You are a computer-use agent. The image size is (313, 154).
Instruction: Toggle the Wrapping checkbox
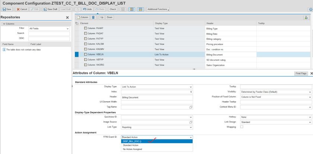pyautogui.click(x=242, y=127)
